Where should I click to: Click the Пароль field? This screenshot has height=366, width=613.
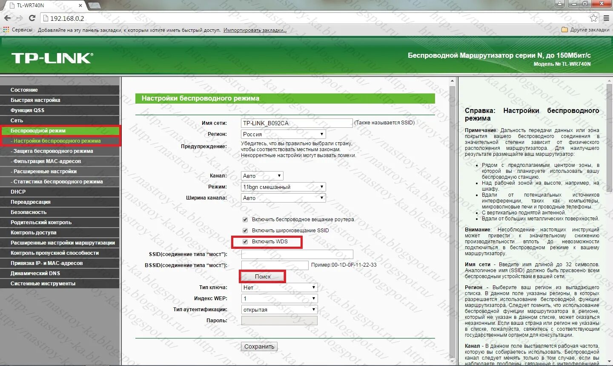coord(279,321)
